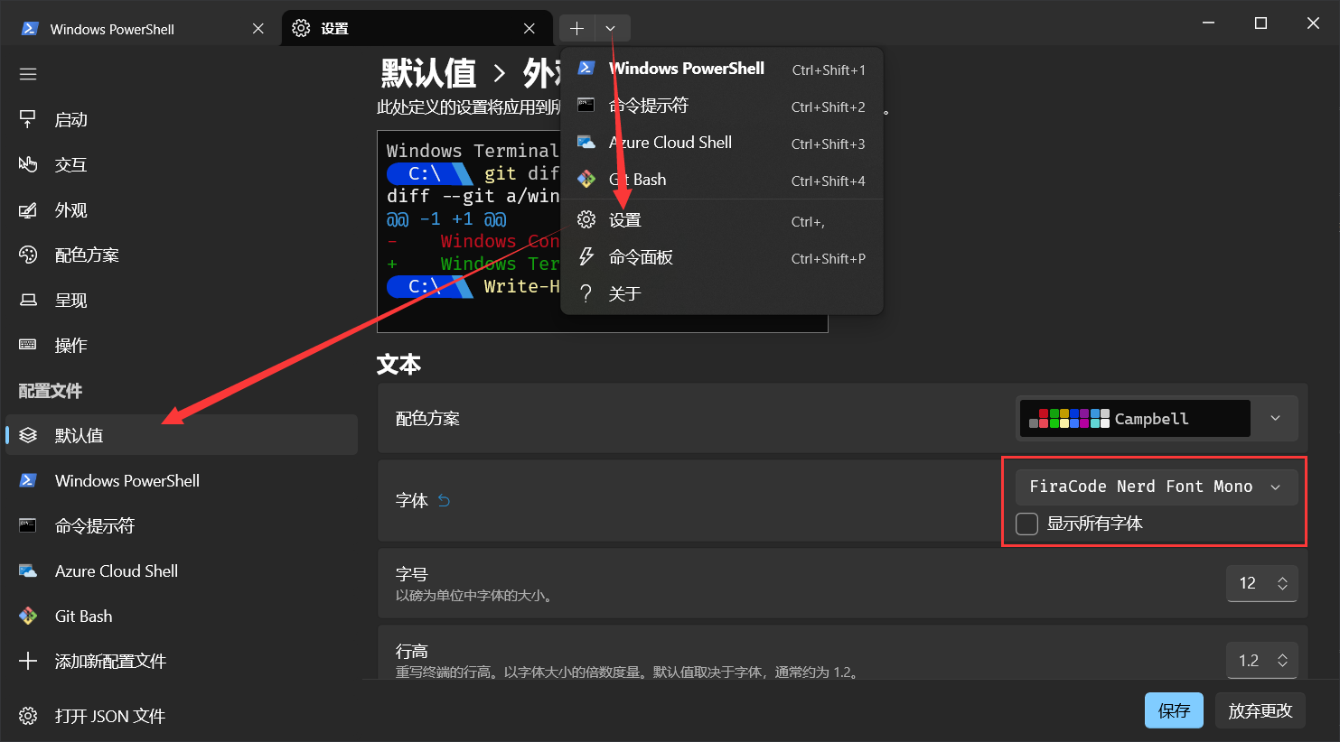Open the 配色方案 settings page
The image size is (1340, 742).
click(x=182, y=255)
